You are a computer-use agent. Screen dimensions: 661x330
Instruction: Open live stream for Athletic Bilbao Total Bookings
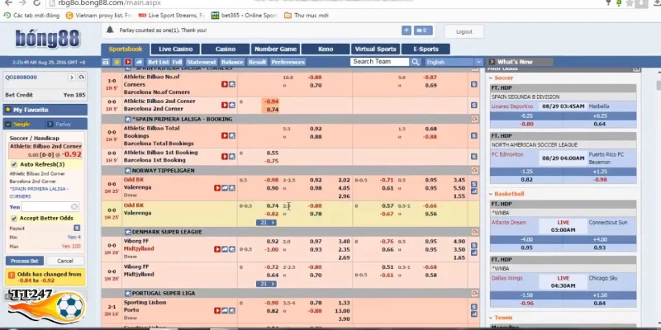225,135
